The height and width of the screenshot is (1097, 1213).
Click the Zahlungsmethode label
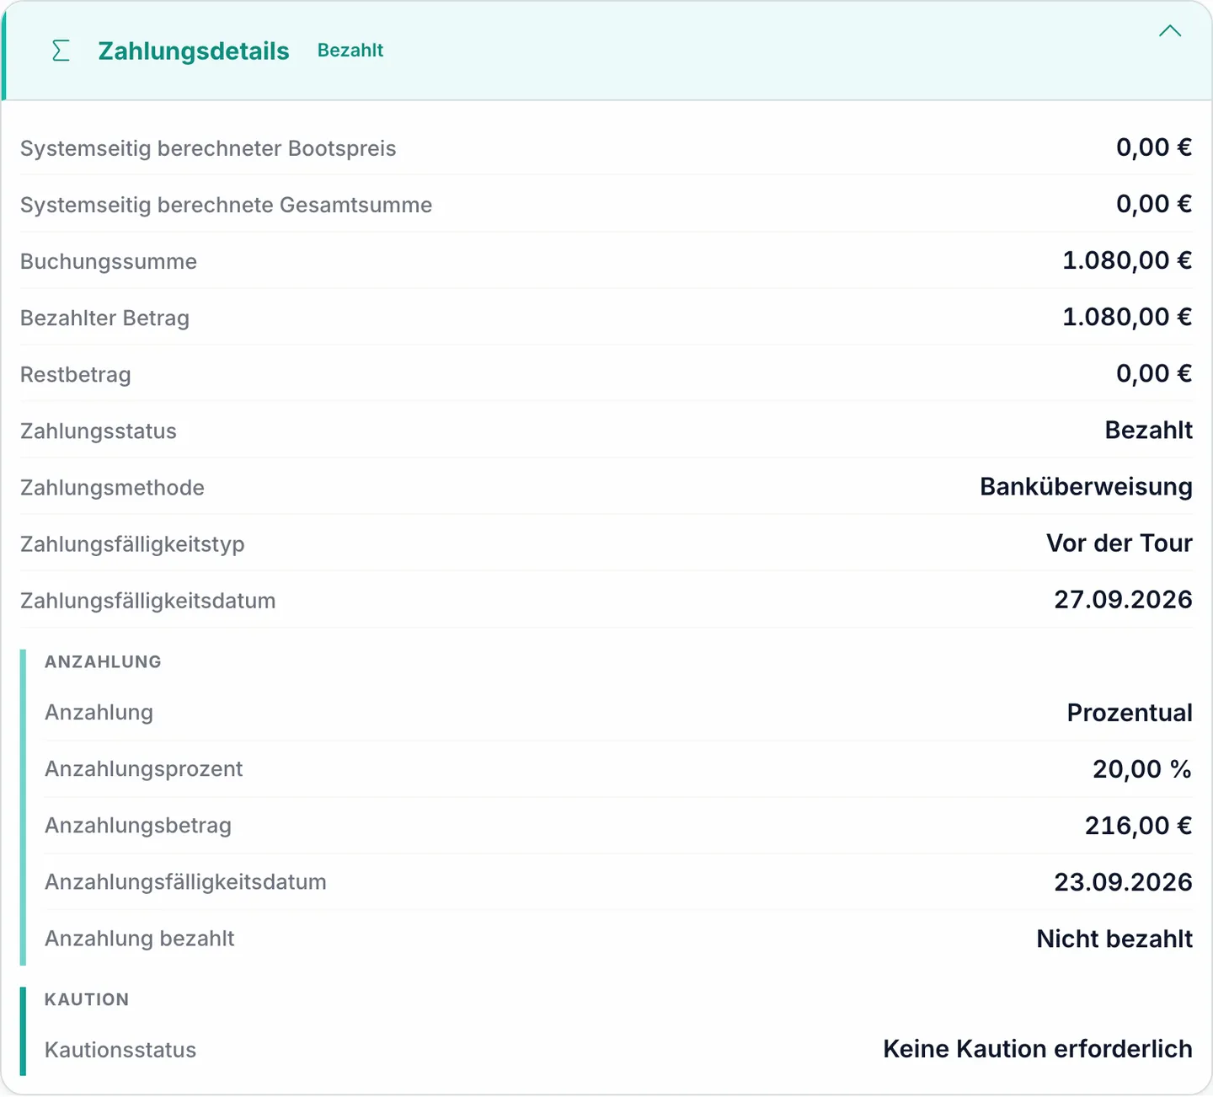(112, 487)
